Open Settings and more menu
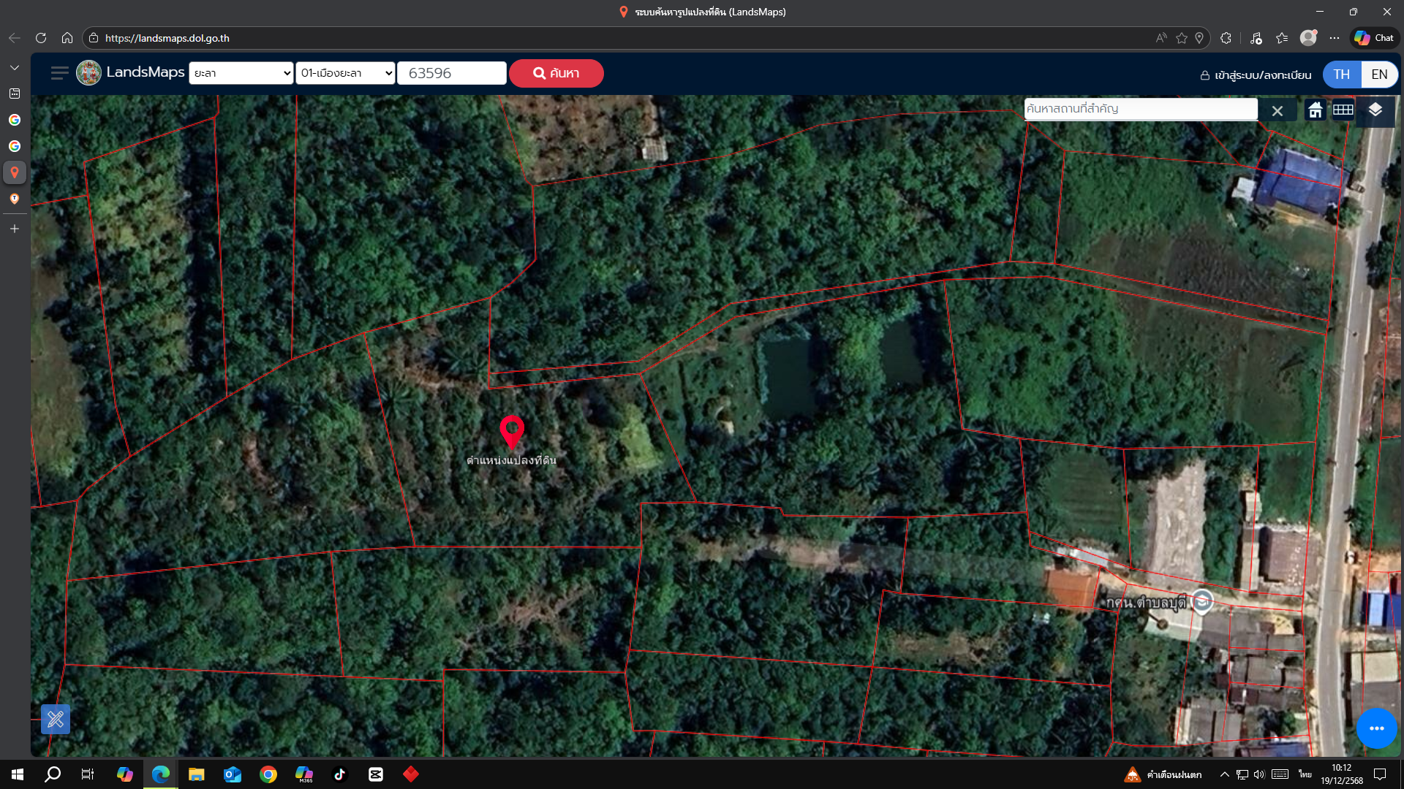This screenshot has height=789, width=1404. [x=1335, y=38]
